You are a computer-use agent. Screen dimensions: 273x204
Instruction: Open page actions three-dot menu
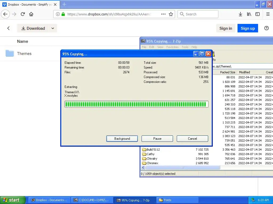tap(163, 14)
